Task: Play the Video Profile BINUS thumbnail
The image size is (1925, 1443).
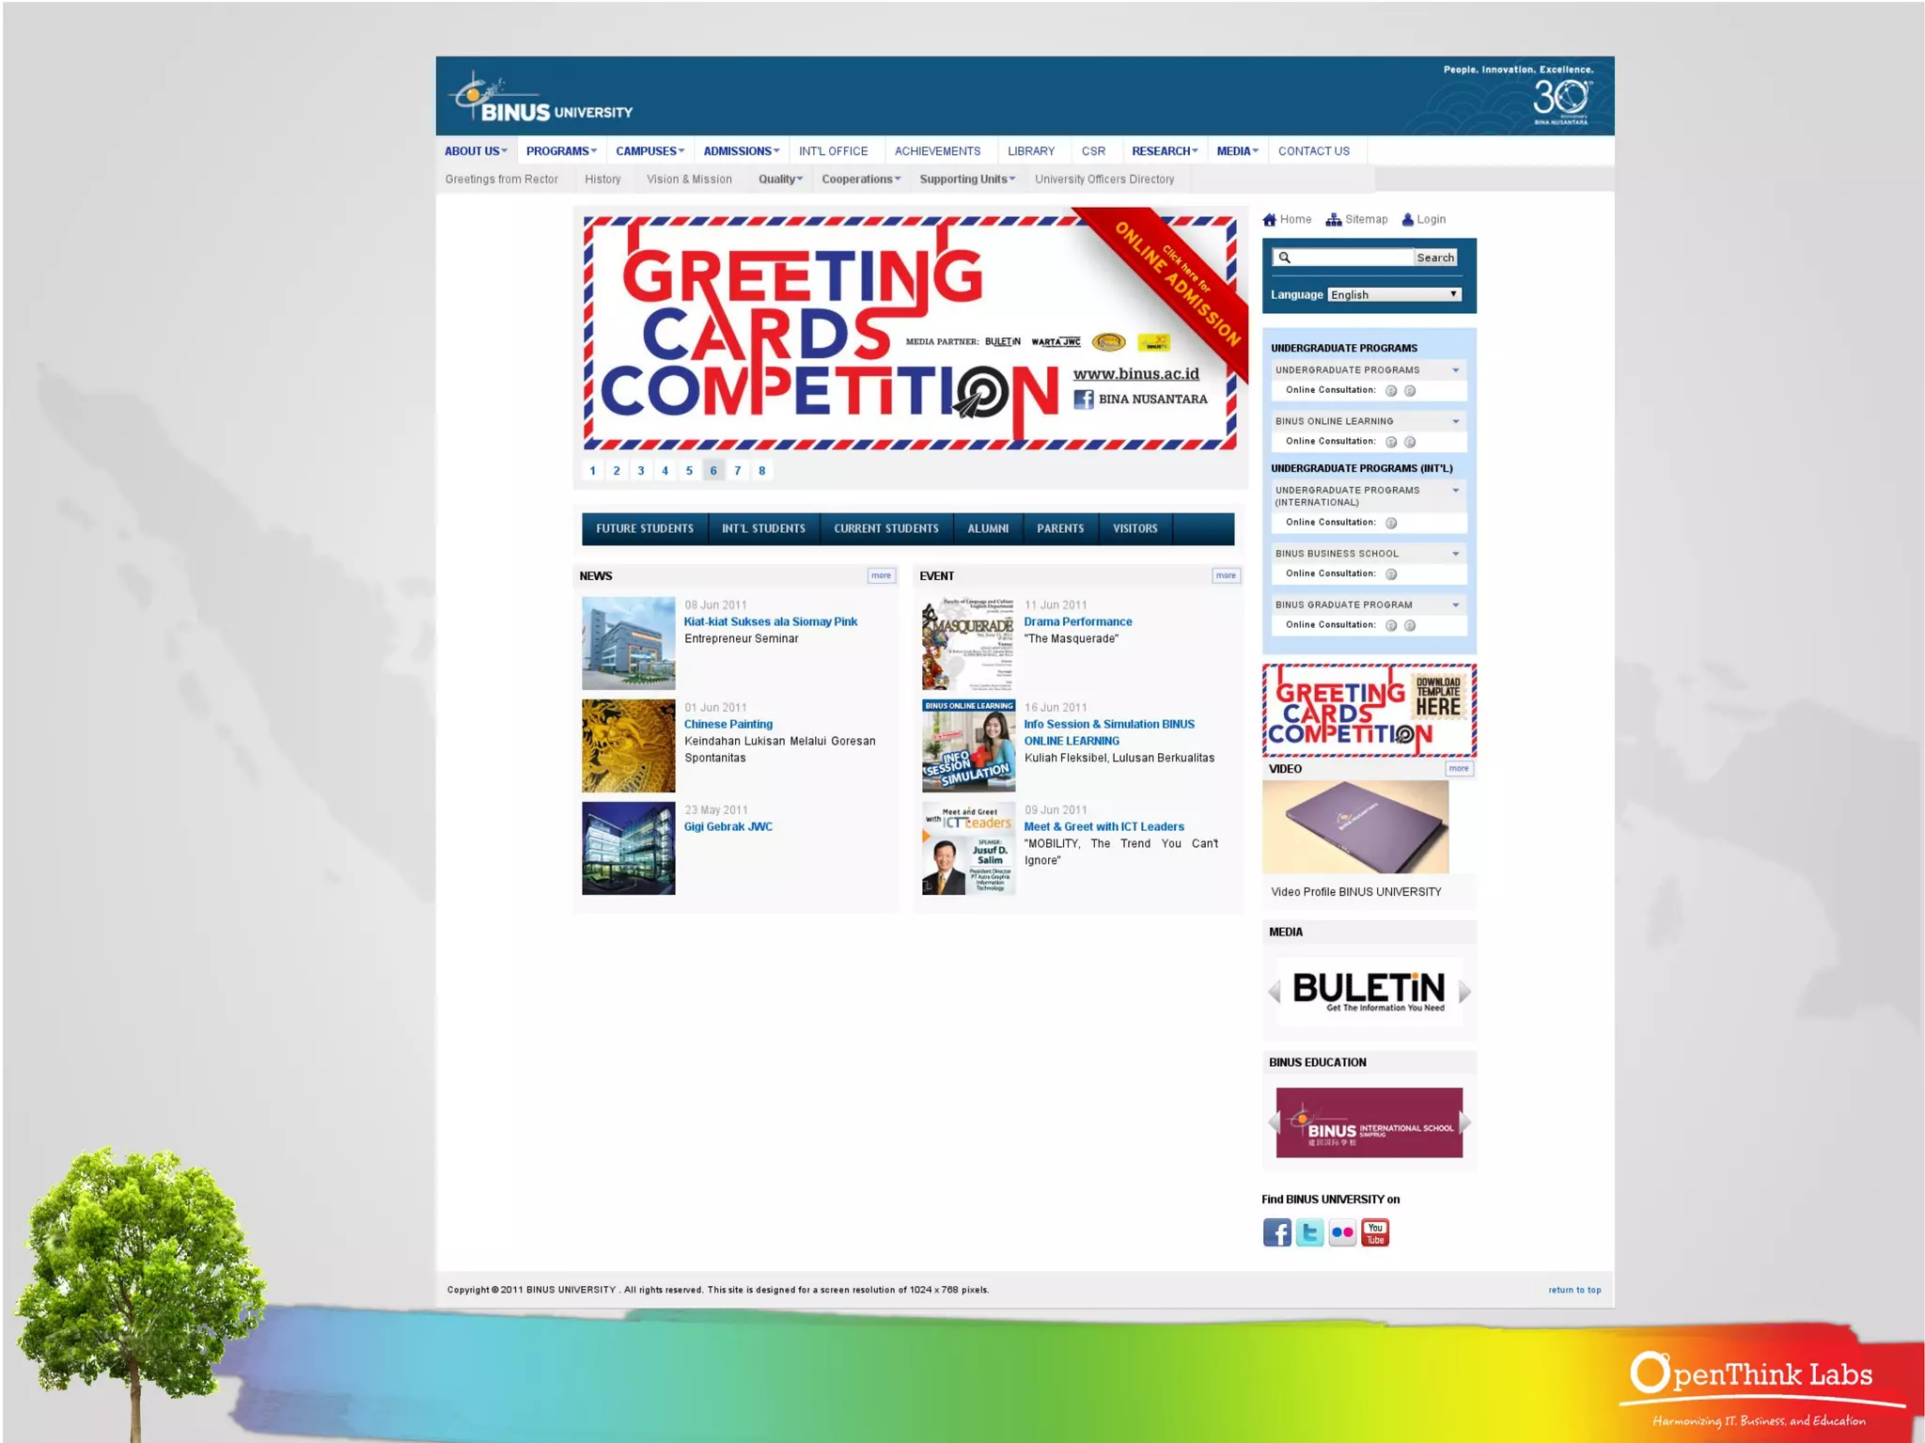Action: (1354, 826)
